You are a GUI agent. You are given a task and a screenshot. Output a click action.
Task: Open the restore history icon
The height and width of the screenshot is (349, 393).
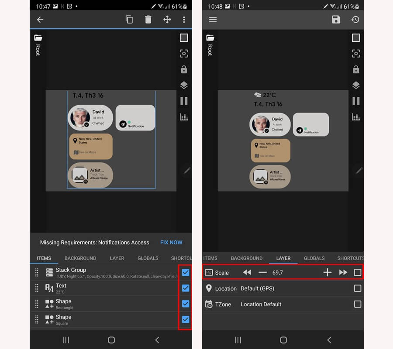[355, 20]
